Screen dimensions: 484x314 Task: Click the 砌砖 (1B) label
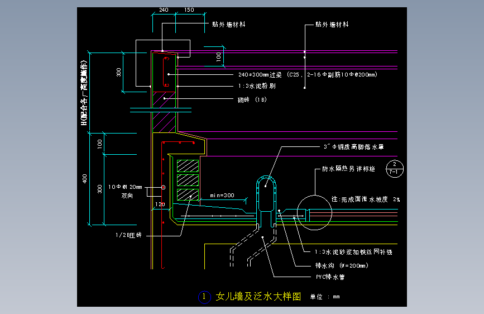tap(252, 99)
